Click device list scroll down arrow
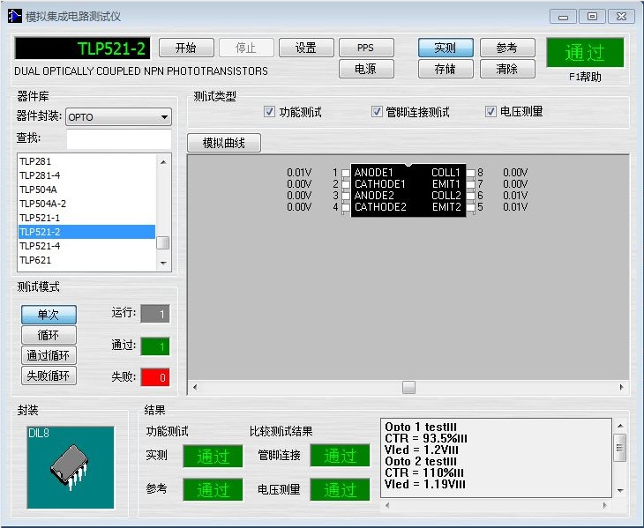 (x=163, y=263)
